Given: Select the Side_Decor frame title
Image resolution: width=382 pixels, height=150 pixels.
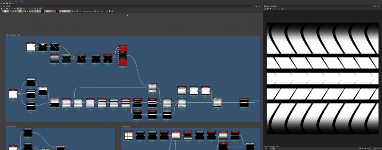Looking at the screenshot, I should (11, 127).
